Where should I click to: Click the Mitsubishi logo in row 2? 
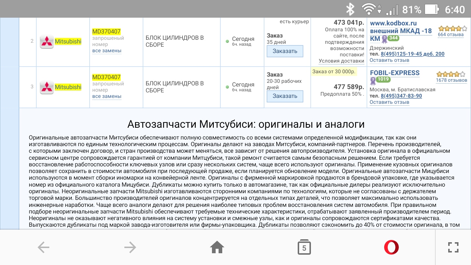(46, 42)
